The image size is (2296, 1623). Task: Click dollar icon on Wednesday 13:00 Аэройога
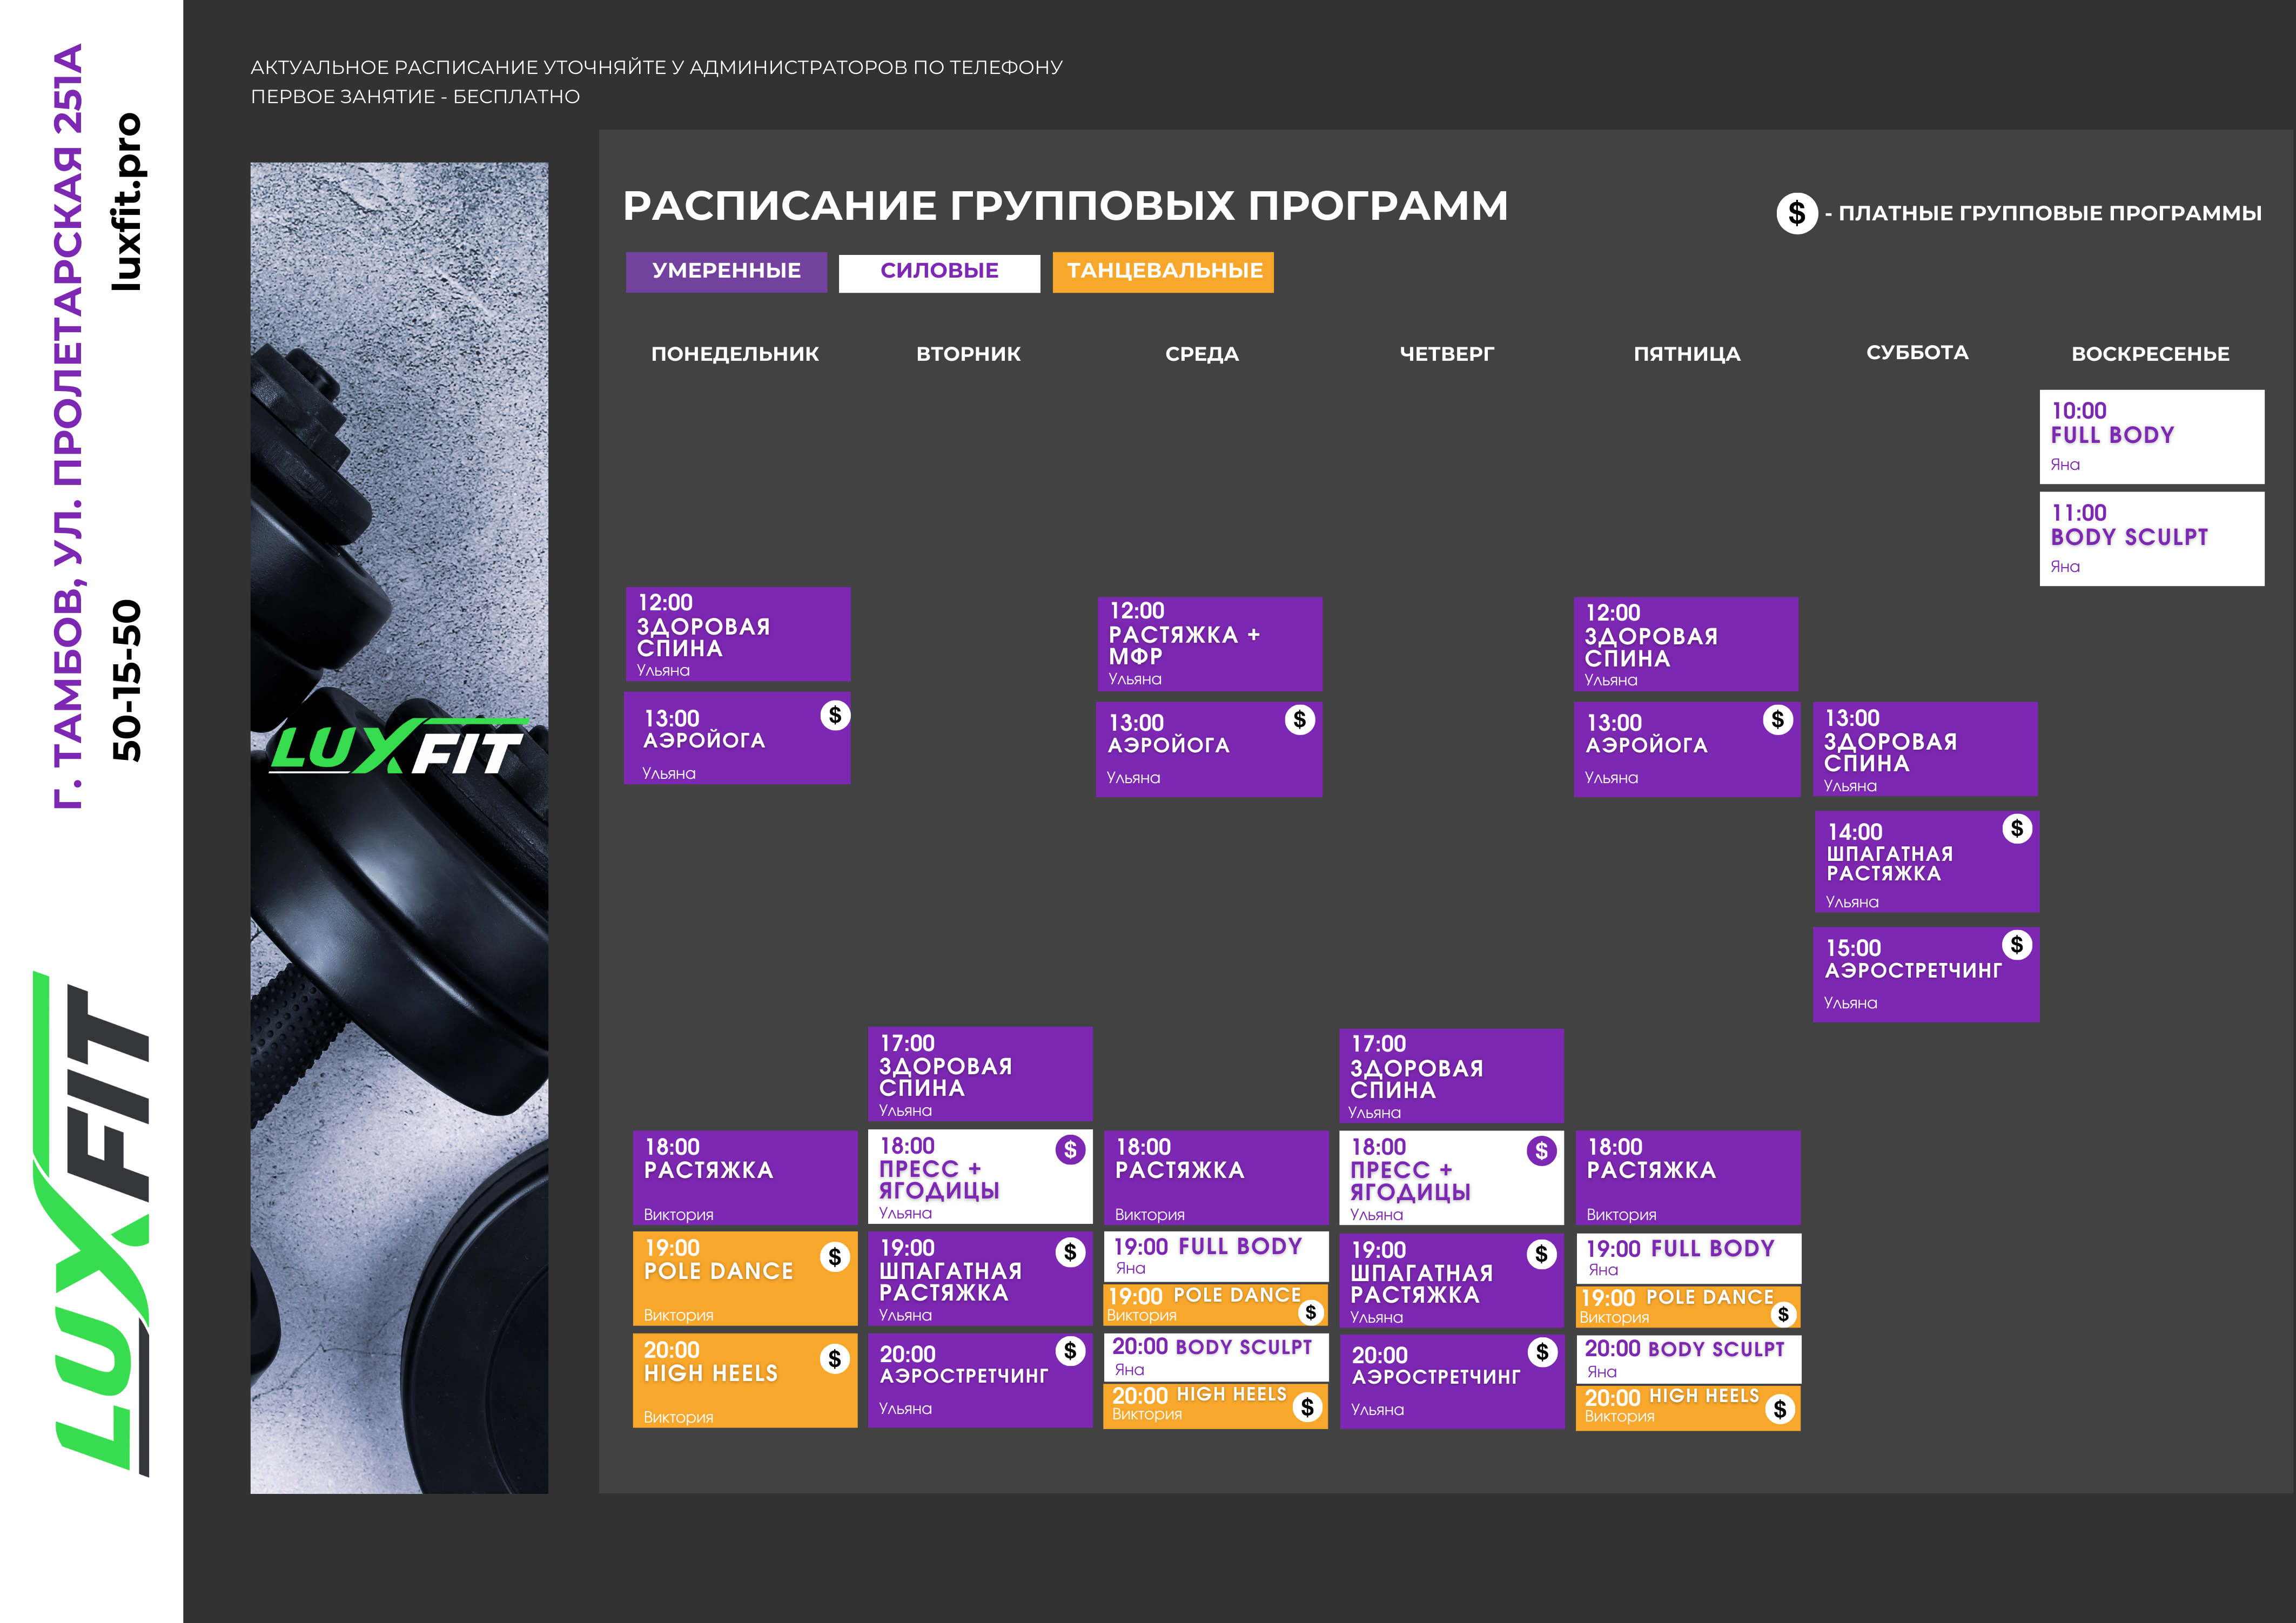(x=1299, y=719)
